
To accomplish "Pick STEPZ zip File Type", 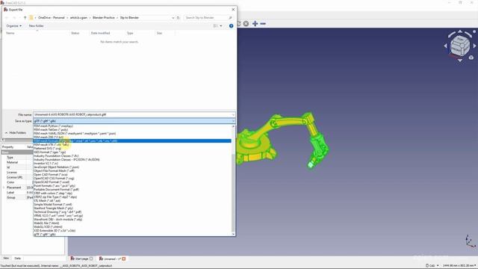I will 55,197.
